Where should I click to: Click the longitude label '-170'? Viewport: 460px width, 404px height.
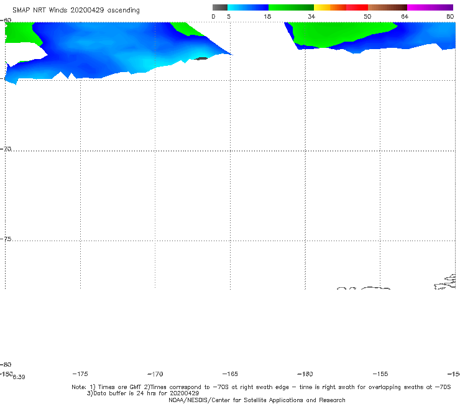tap(155, 374)
